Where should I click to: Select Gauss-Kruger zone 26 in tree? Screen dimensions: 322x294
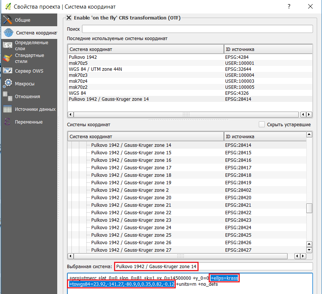pos(187,243)
